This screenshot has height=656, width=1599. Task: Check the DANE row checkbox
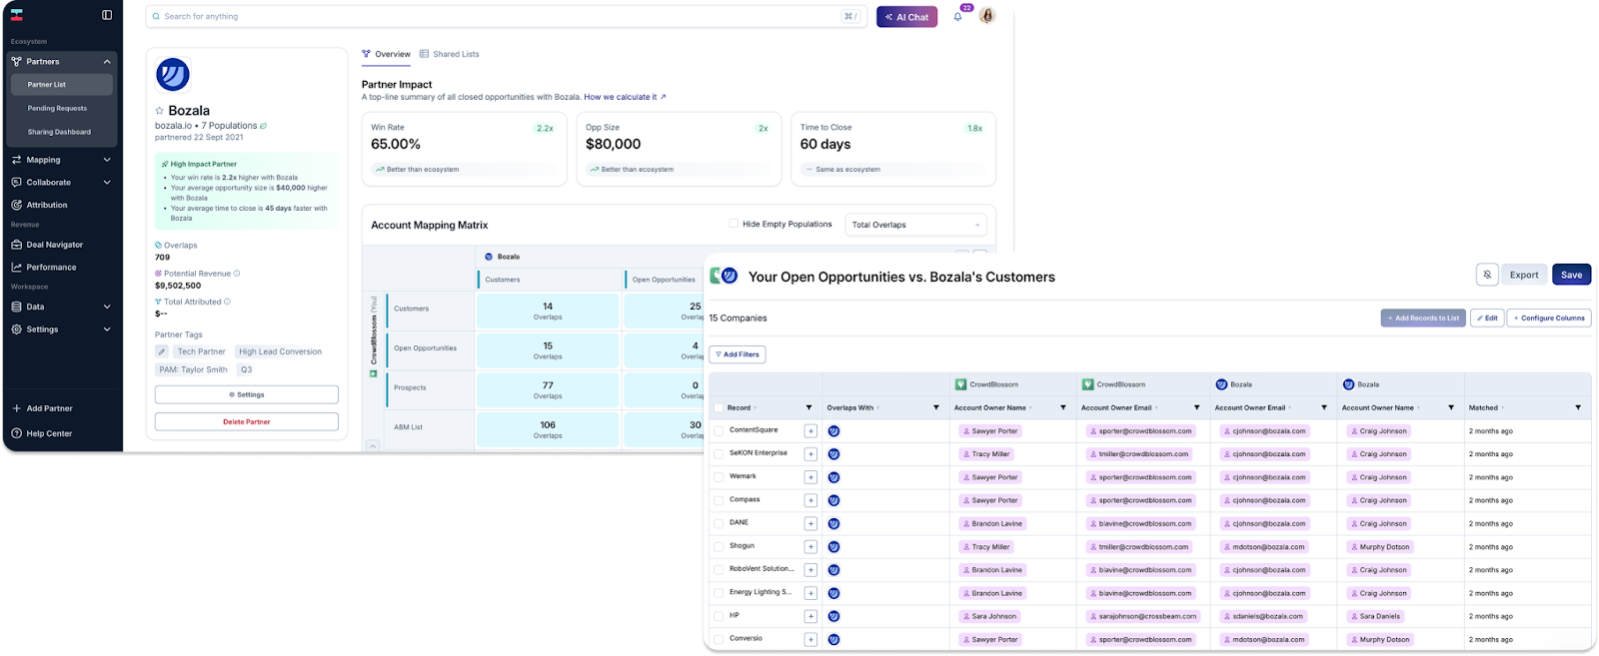pyautogui.click(x=718, y=523)
